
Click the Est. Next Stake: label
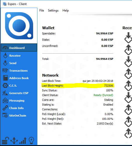coord(52,124)
